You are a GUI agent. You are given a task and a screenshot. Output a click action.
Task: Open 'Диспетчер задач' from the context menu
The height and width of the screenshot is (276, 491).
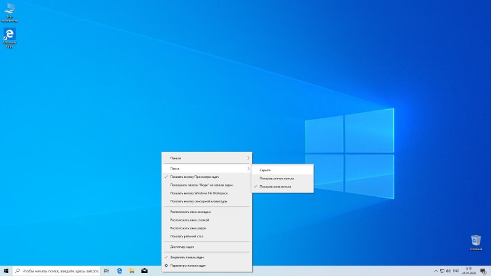pyautogui.click(x=182, y=247)
